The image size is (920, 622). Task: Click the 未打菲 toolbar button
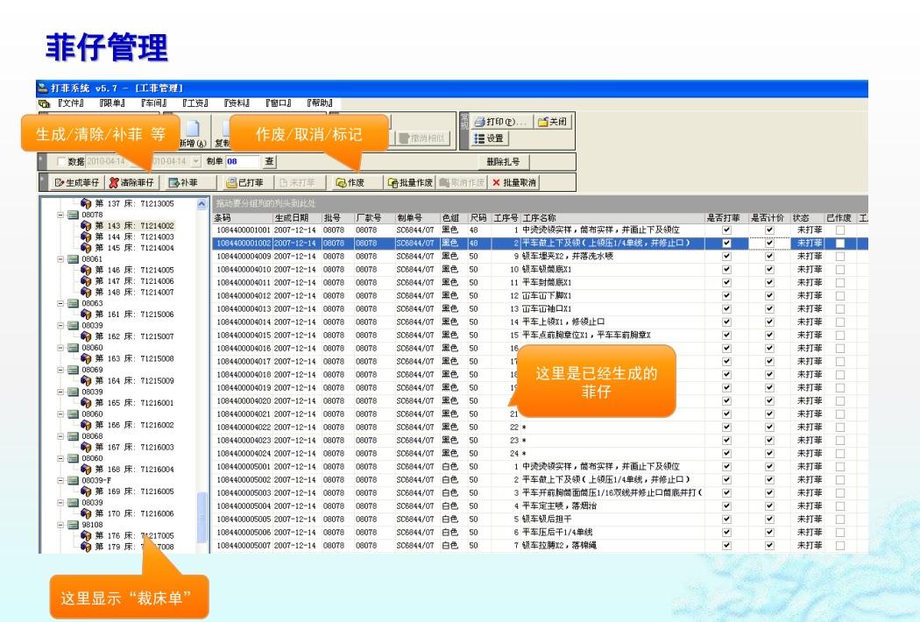point(298,182)
